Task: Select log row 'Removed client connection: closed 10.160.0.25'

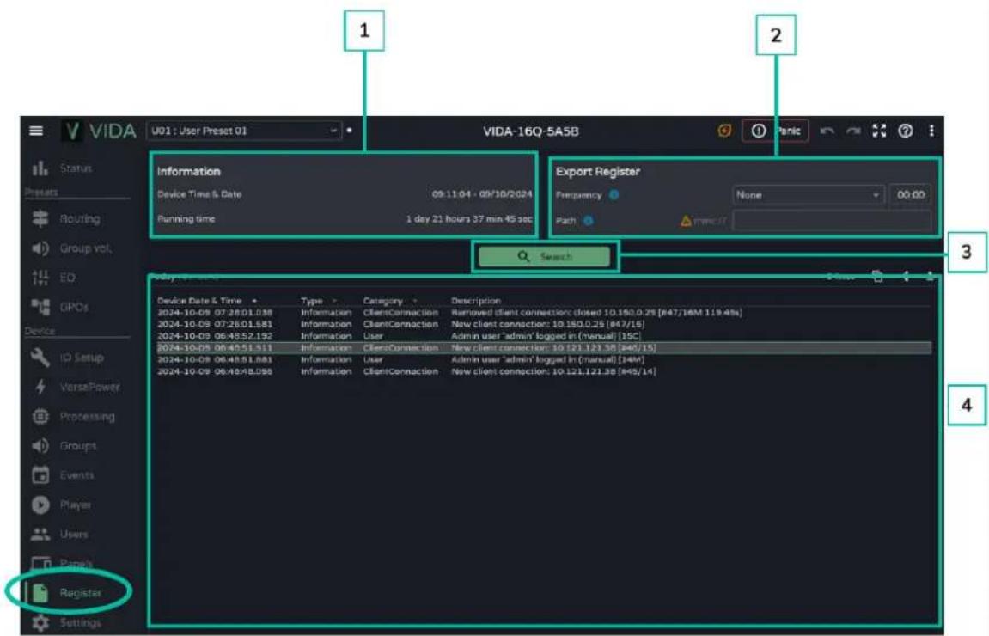Action: pyautogui.click(x=544, y=312)
